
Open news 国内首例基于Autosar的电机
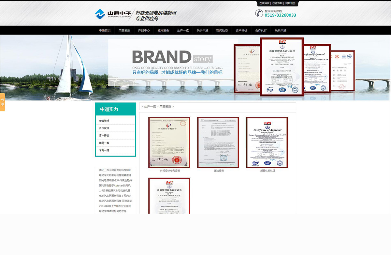(115, 186)
